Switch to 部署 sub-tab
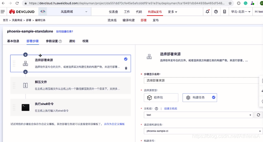Image resolution: width=263 pixels, height=142 pixels. pos(144,20)
